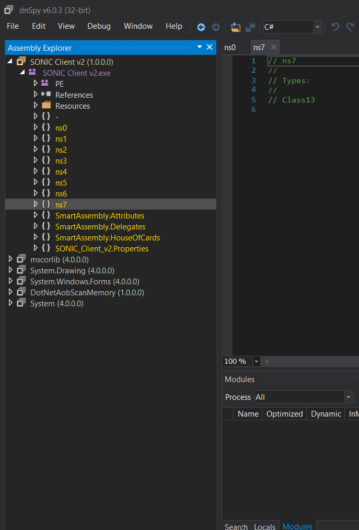Switch to the Locals bottom tab
This screenshot has width=359, height=530.
[x=265, y=526]
